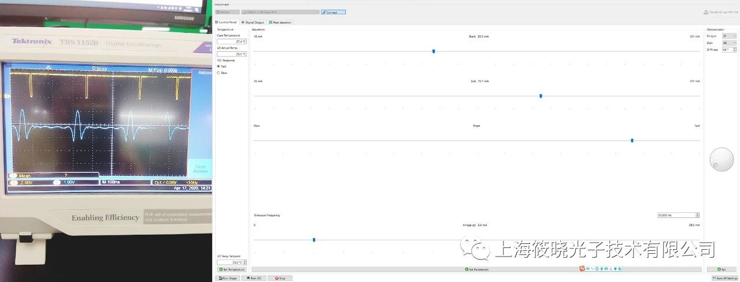The height and width of the screenshot is (282, 740).
Task: Open the Peak detection tab
Action: tap(280, 22)
